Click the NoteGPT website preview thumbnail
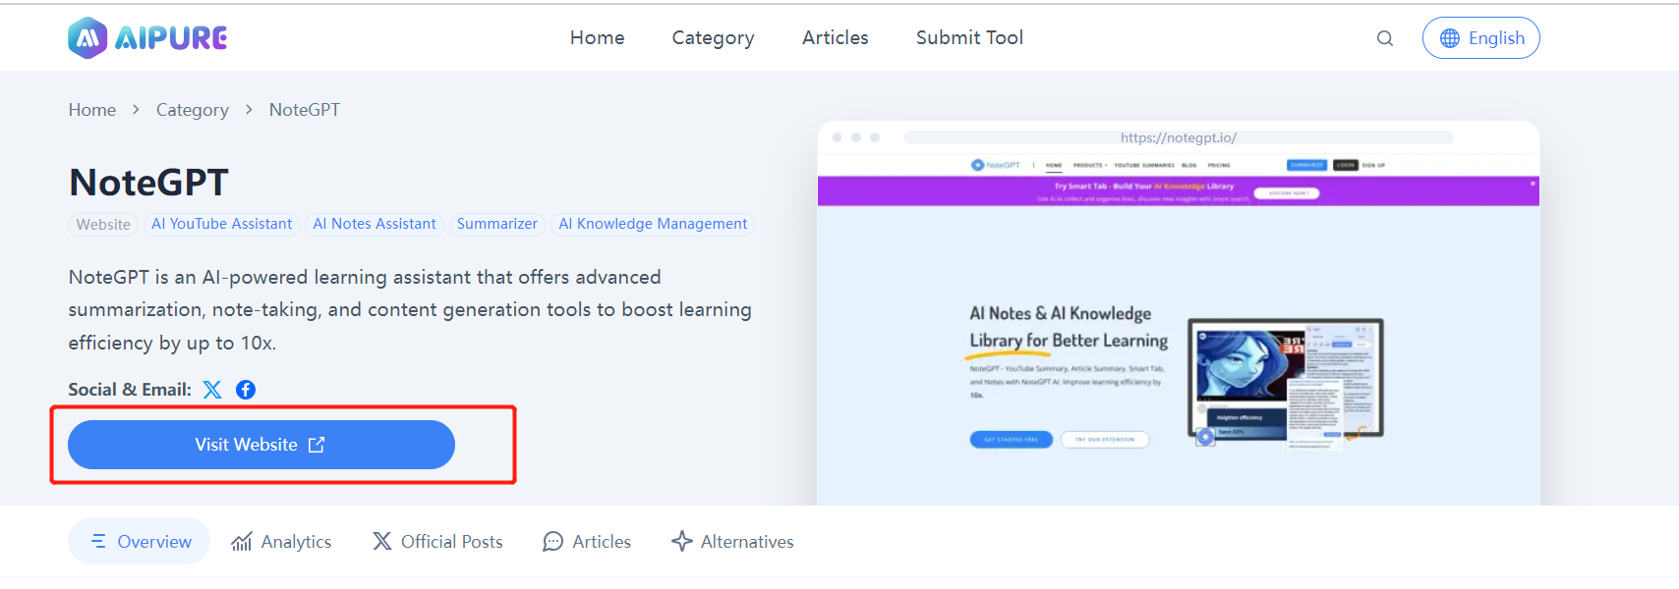The image size is (1679, 589). click(1179, 329)
